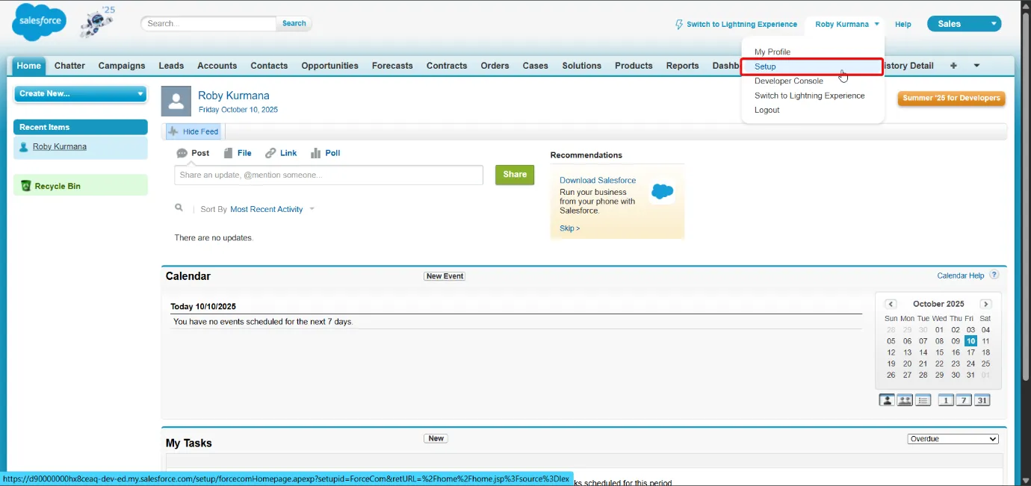This screenshot has width=1031, height=486.
Task: Open the Contracts tab
Action: click(x=447, y=66)
